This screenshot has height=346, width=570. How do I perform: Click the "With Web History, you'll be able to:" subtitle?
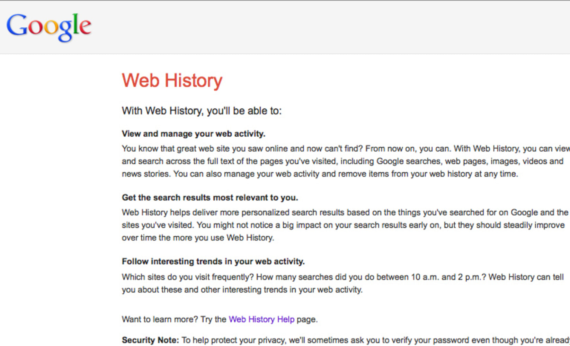click(x=202, y=111)
